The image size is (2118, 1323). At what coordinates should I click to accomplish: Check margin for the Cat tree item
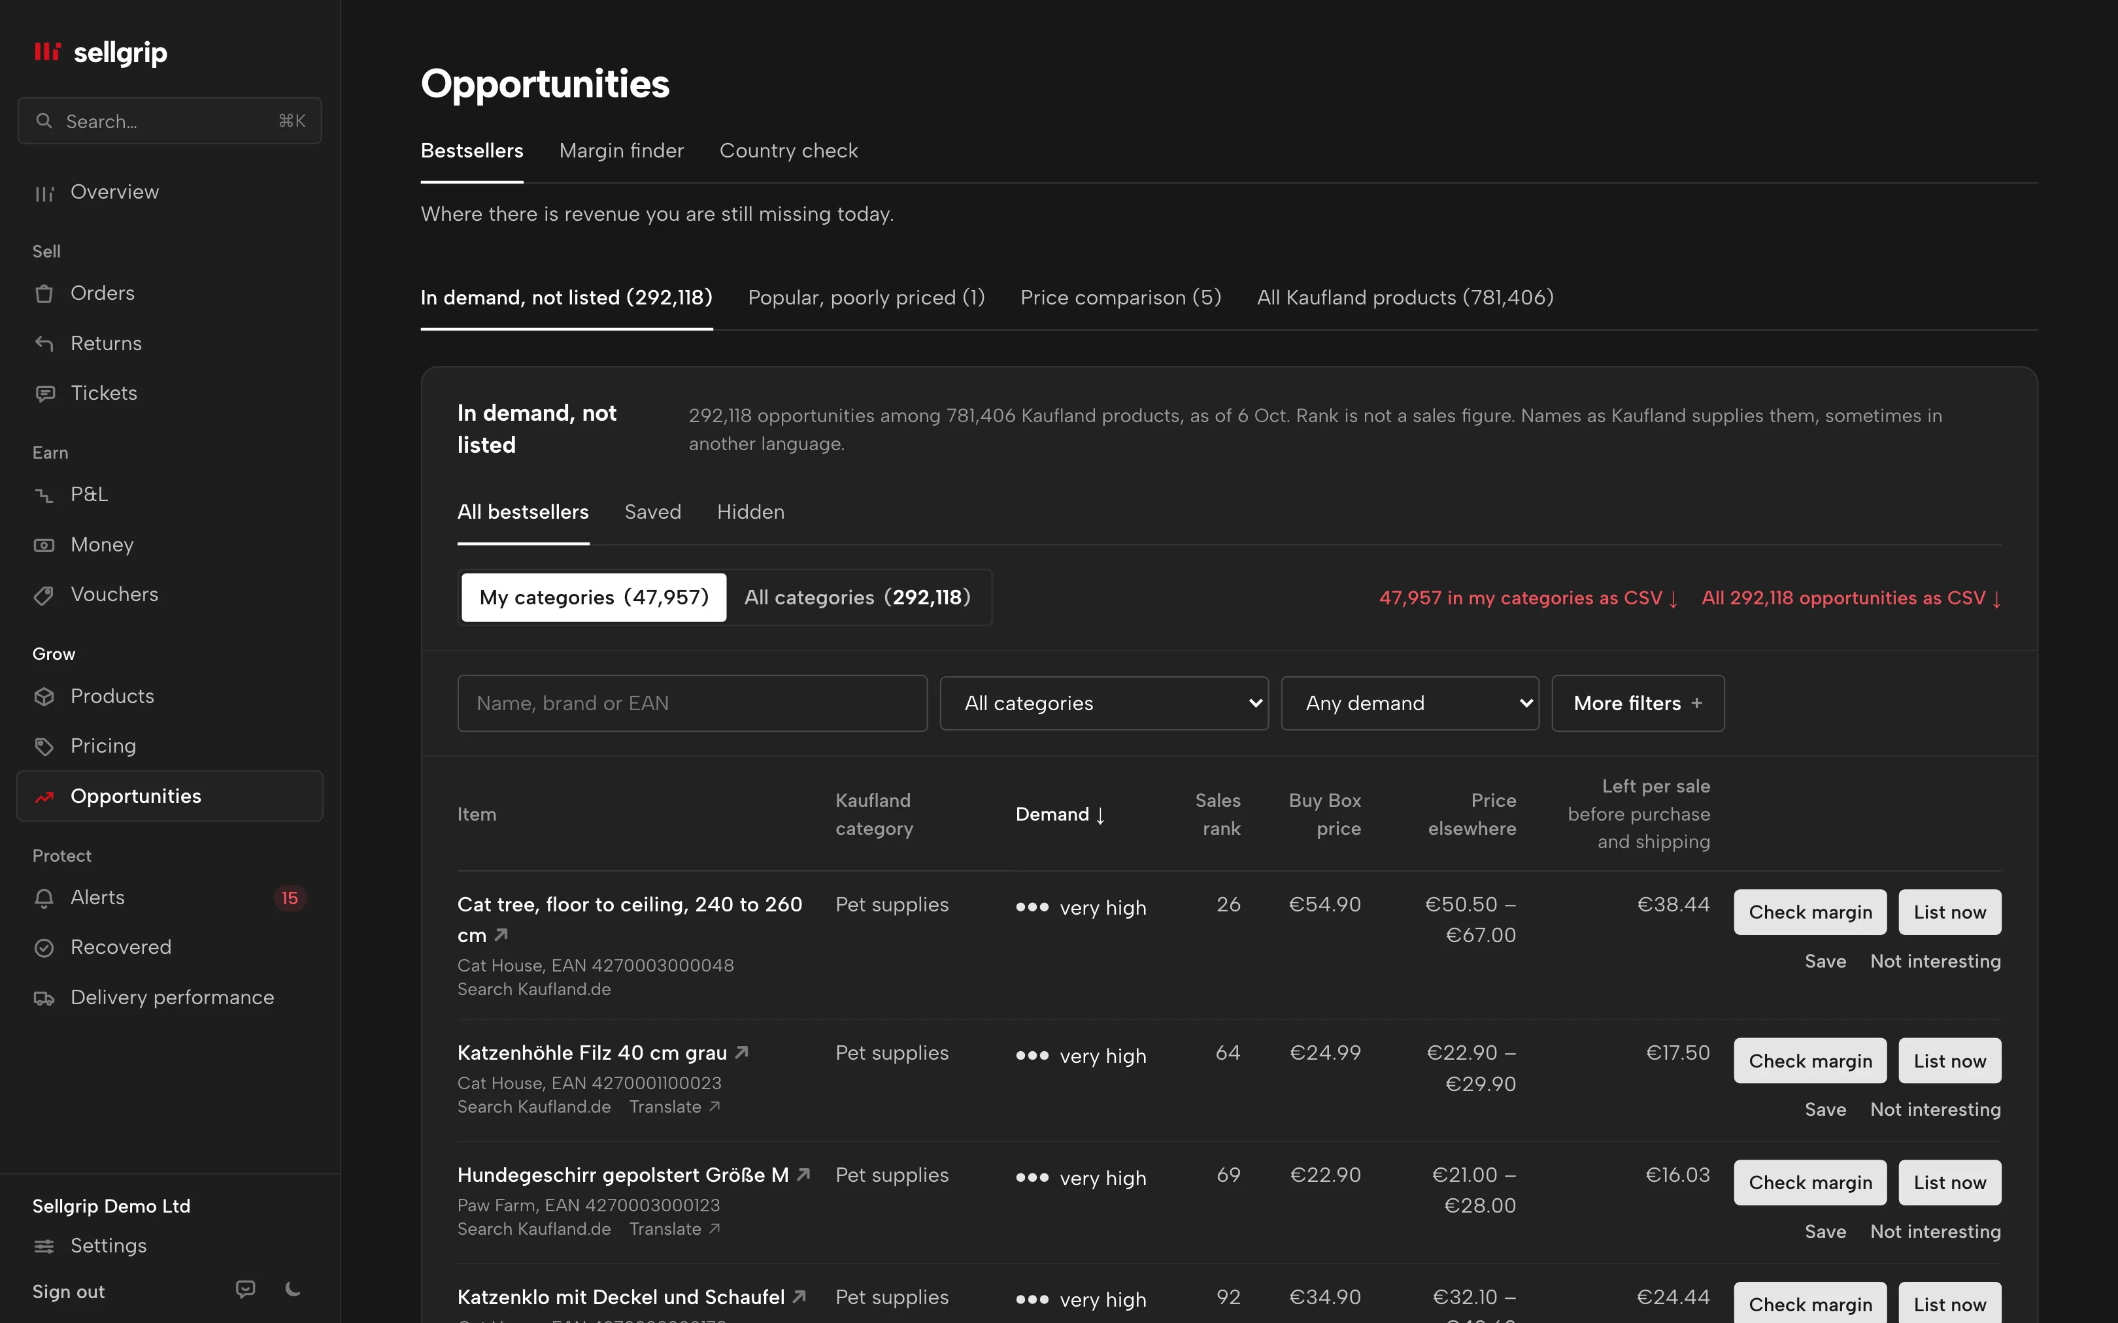(1810, 913)
